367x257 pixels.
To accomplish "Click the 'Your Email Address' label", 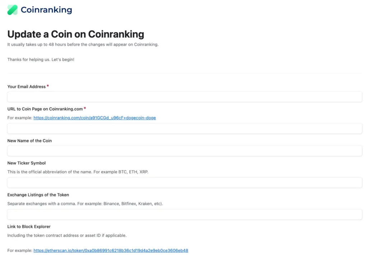I will tap(27, 87).
